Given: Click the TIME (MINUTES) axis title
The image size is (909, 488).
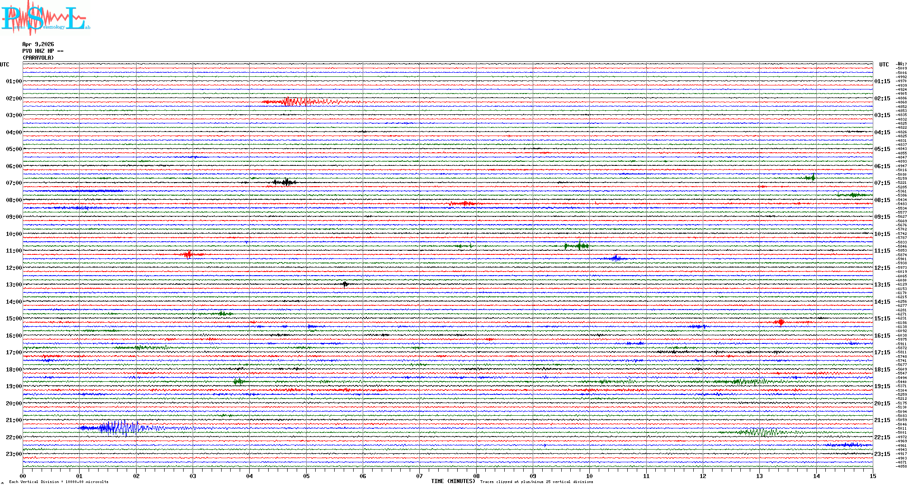Looking at the screenshot, I should 453,481.
